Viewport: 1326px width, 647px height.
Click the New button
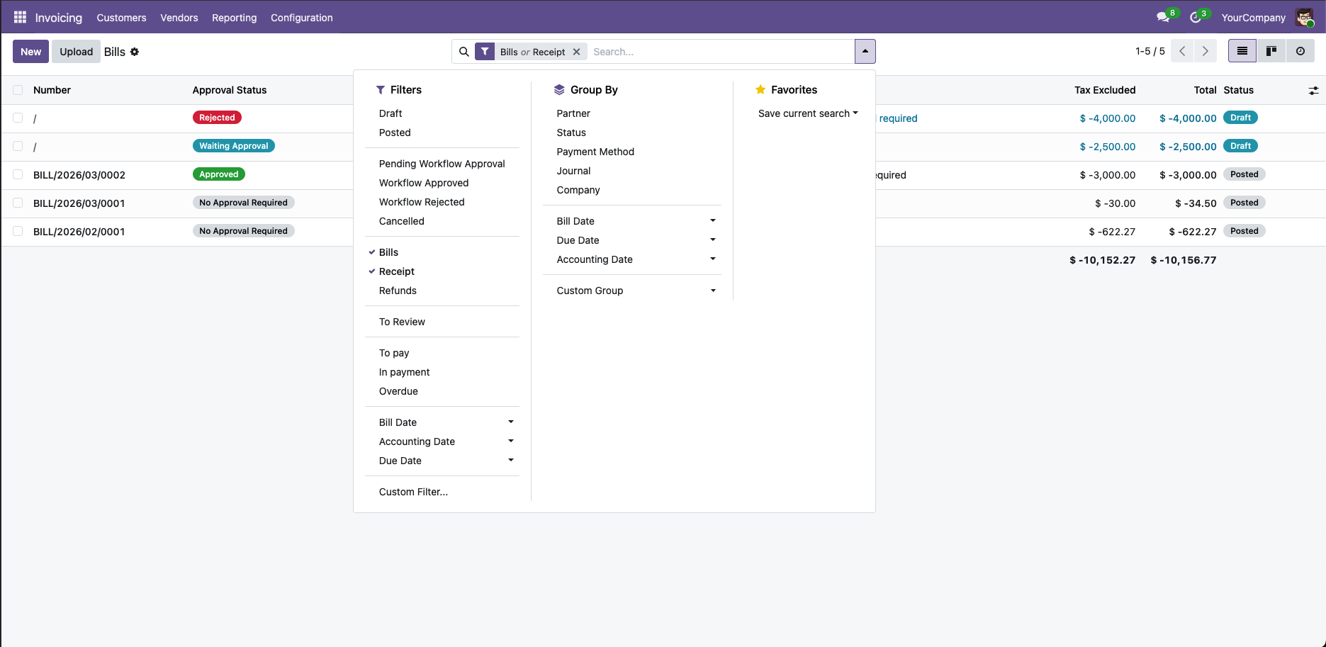30,51
